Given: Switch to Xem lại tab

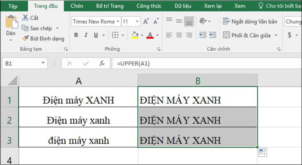Looking at the screenshot, I should (213, 6).
